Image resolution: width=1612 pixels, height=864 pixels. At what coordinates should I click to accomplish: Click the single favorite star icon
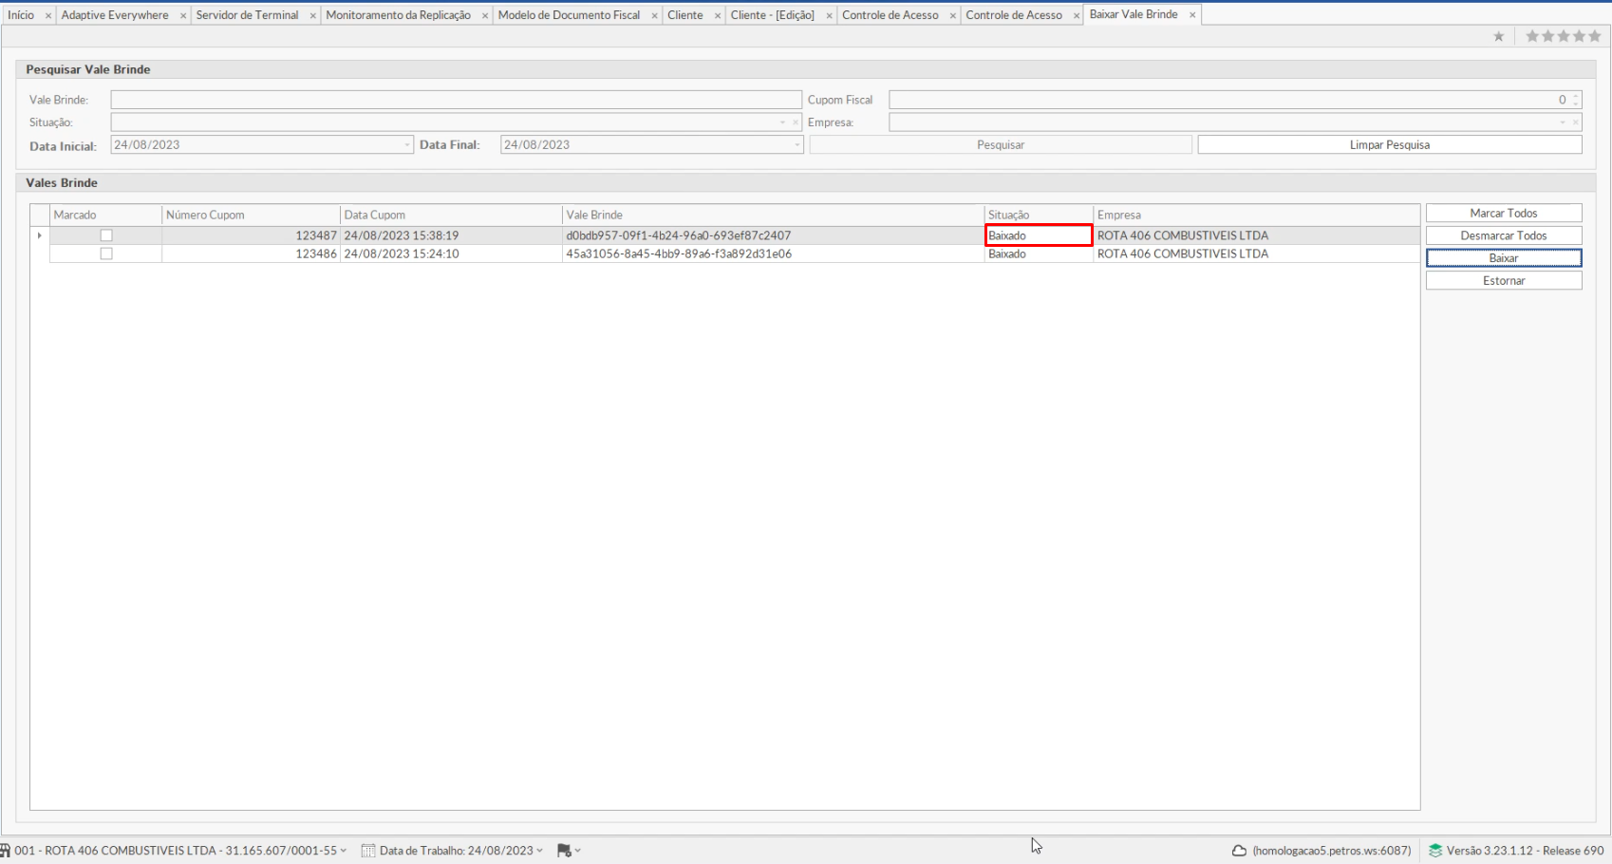click(x=1498, y=36)
